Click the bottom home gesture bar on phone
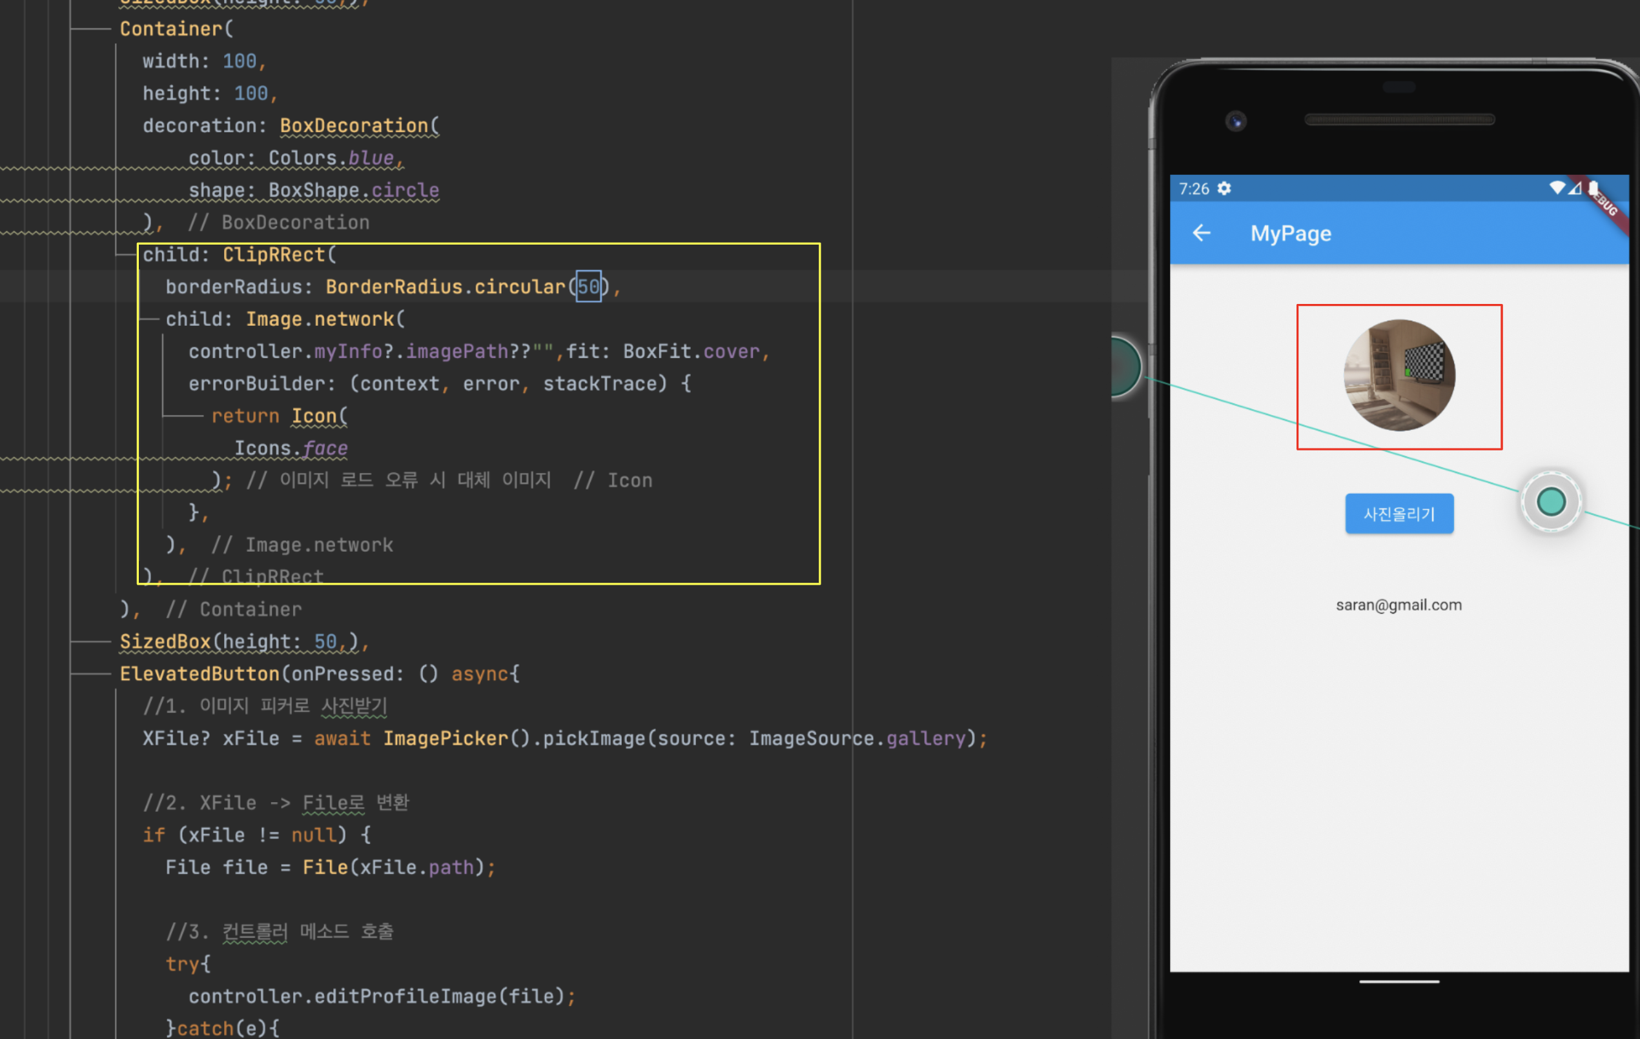The height and width of the screenshot is (1039, 1640). pyautogui.click(x=1399, y=981)
